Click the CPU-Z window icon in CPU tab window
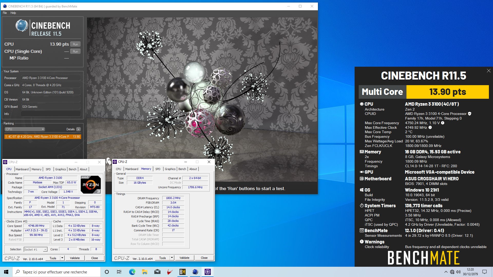The image size is (493, 277). pyautogui.click(x=5, y=162)
